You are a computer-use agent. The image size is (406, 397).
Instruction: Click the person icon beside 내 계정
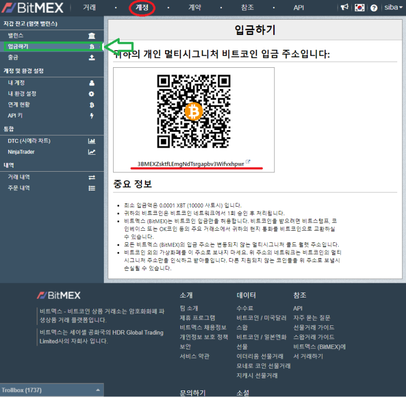92,83
